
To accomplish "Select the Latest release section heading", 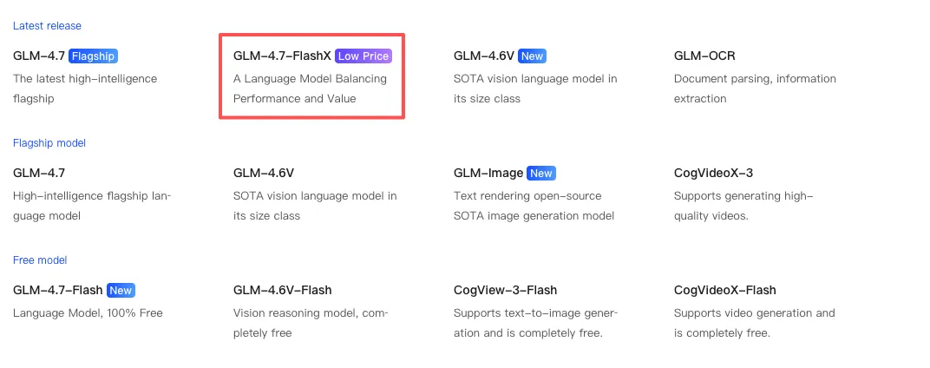I will 47,26.
